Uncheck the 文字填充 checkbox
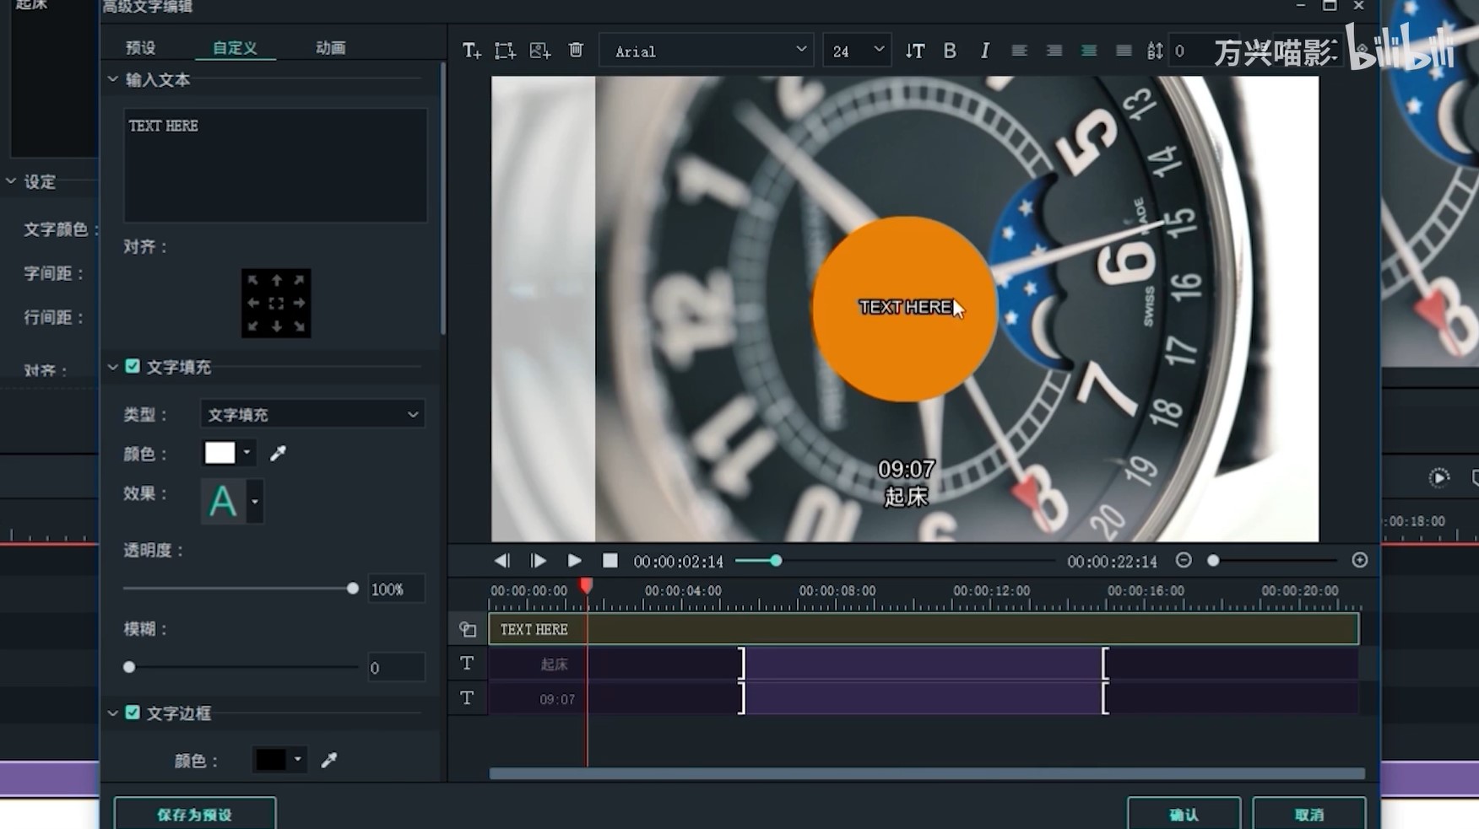 133,366
